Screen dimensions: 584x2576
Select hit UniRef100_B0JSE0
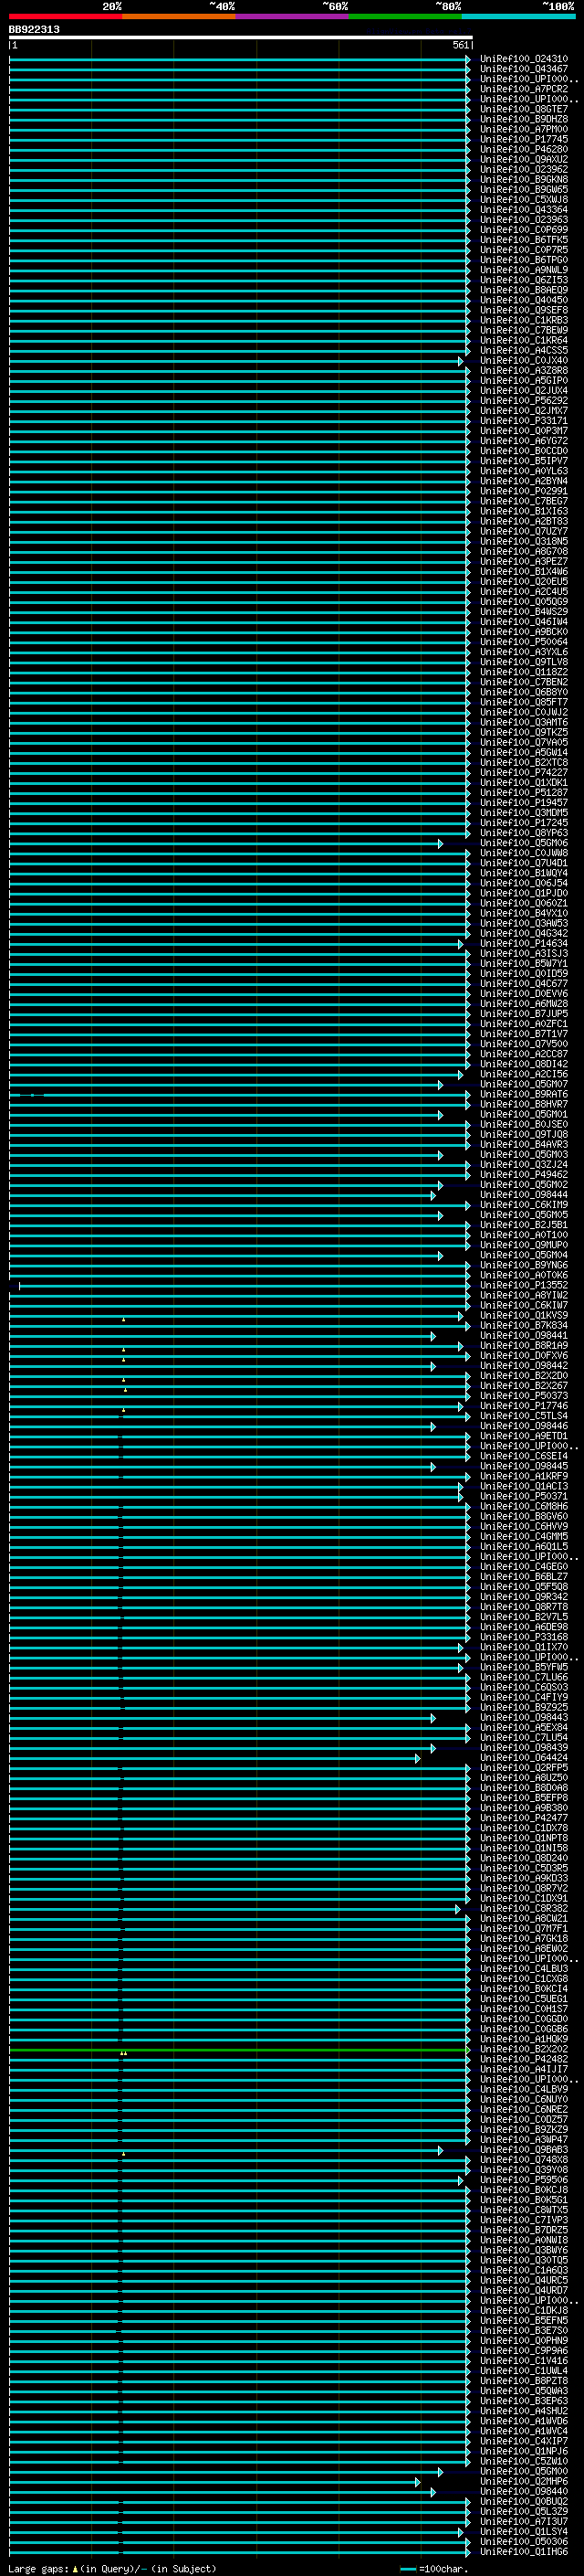pos(524,1124)
